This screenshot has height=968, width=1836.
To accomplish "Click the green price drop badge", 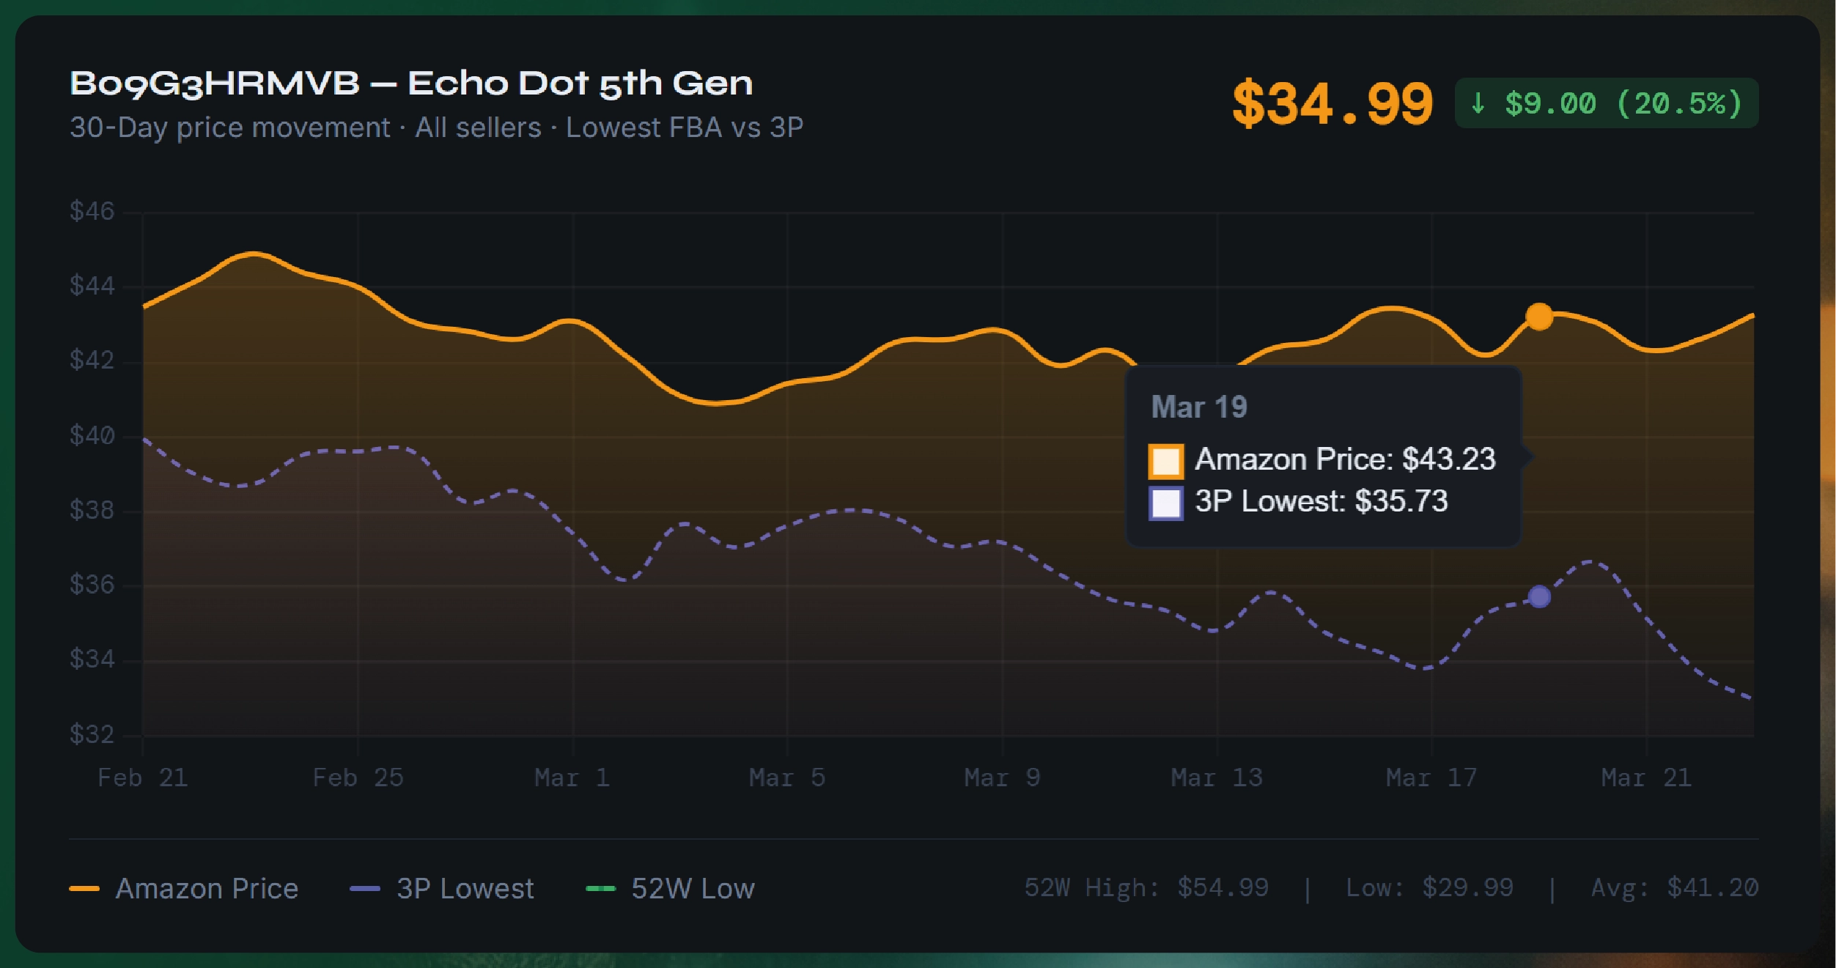I will (1606, 103).
